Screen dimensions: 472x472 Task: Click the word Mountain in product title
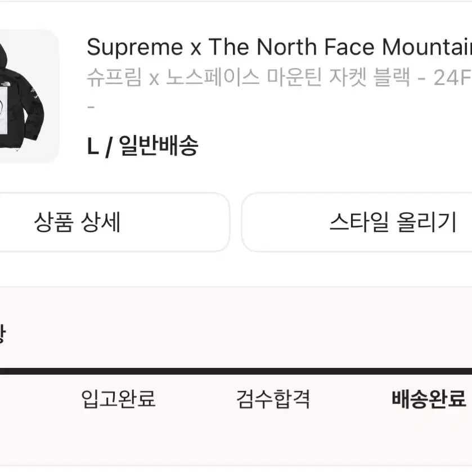426,47
